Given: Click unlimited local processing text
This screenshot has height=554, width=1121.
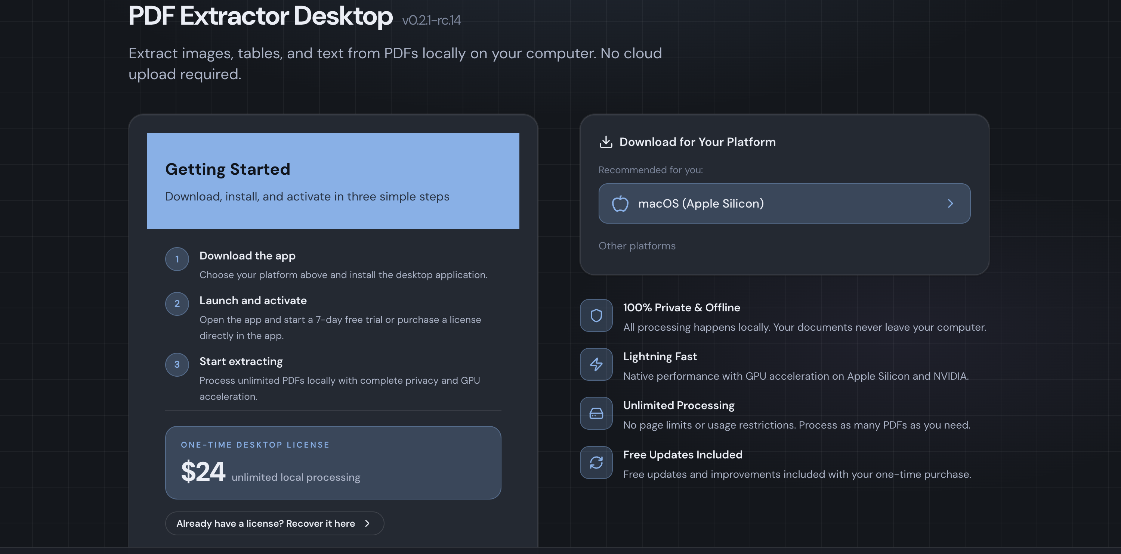Looking at the screenshot, I should pos(296,477).
